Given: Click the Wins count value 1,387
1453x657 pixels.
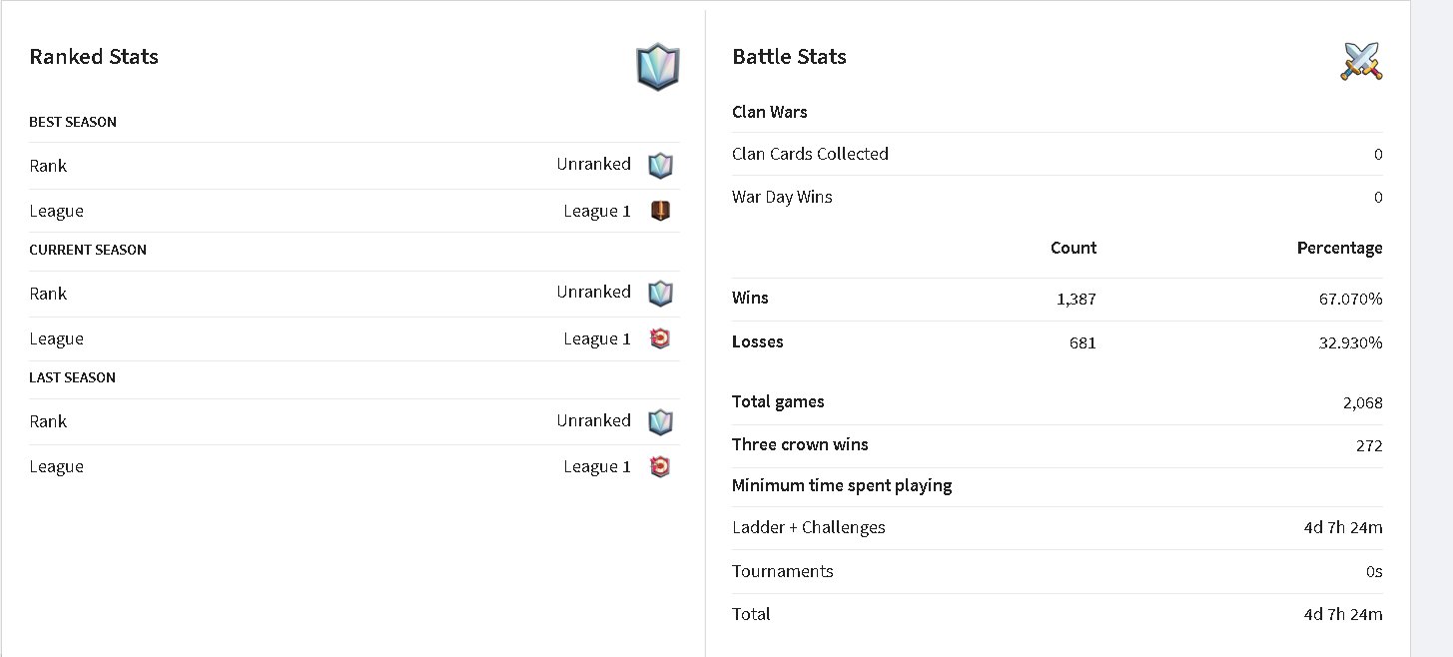Looking at the screenshot, I should click(1076, 299).
